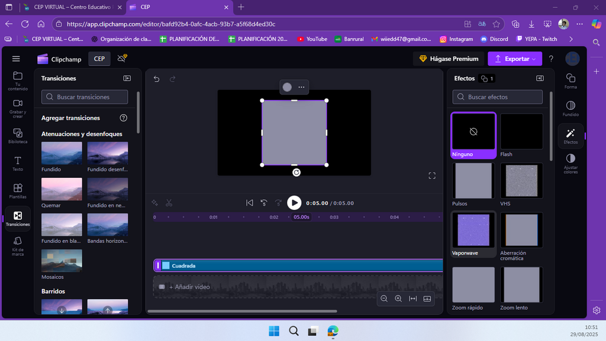This screenshot has width=606, height=341.
Task: Open the Forma properties panel
Action: pyautogui.click(x=570, y=81)
